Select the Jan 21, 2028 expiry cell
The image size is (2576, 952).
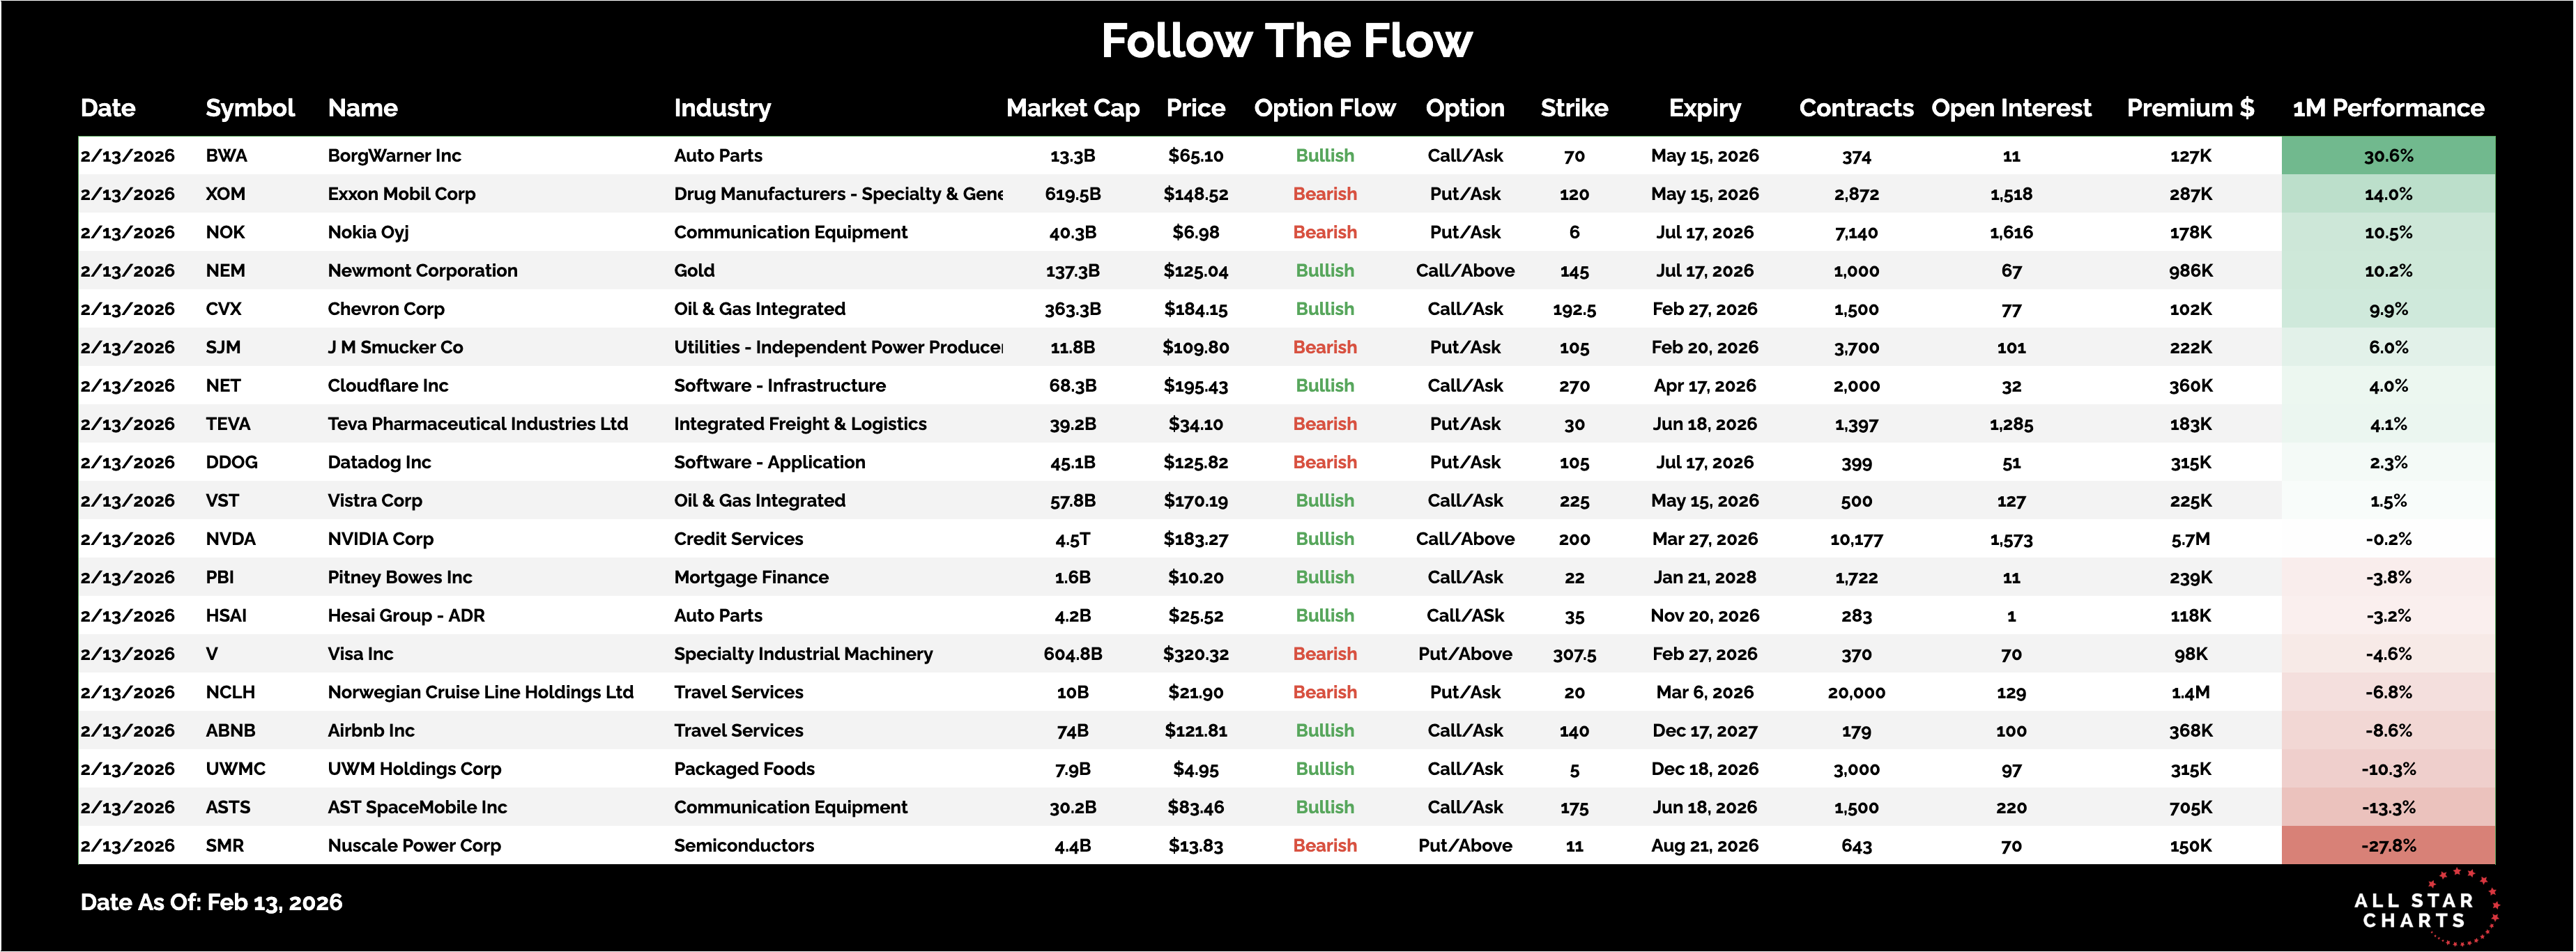[x=1704, y=577]
